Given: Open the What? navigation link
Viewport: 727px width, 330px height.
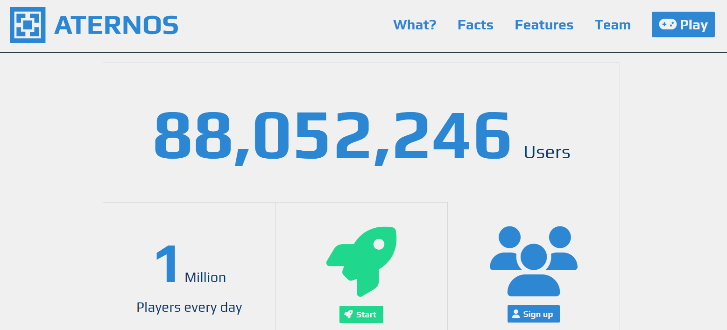Looking at the screenshot, I should [x=415, y=25].
